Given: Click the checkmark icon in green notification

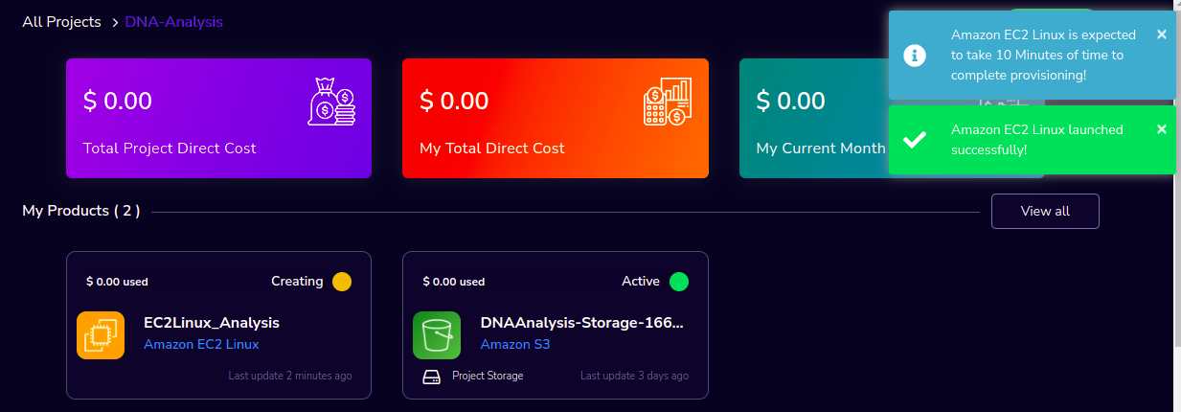Looking at the screenshot, I should pyautogui.click(x=915, y=140).
